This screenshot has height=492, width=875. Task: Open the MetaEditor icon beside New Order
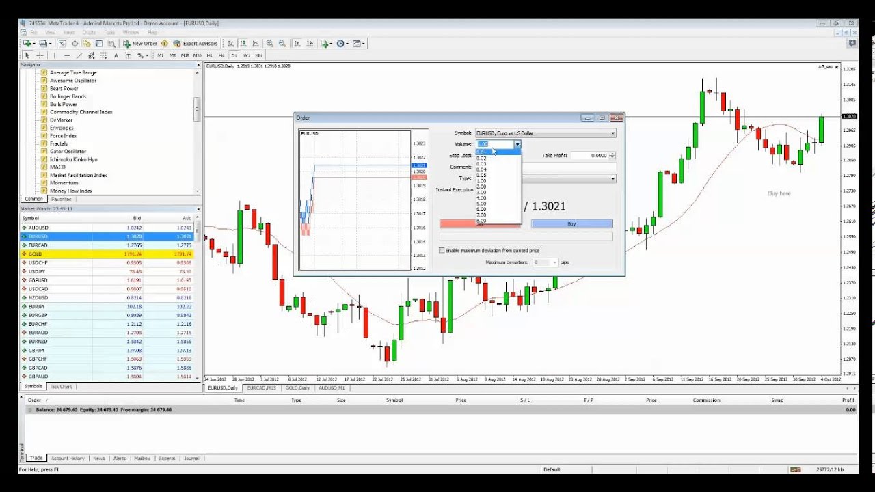click(x=165, y=44)
